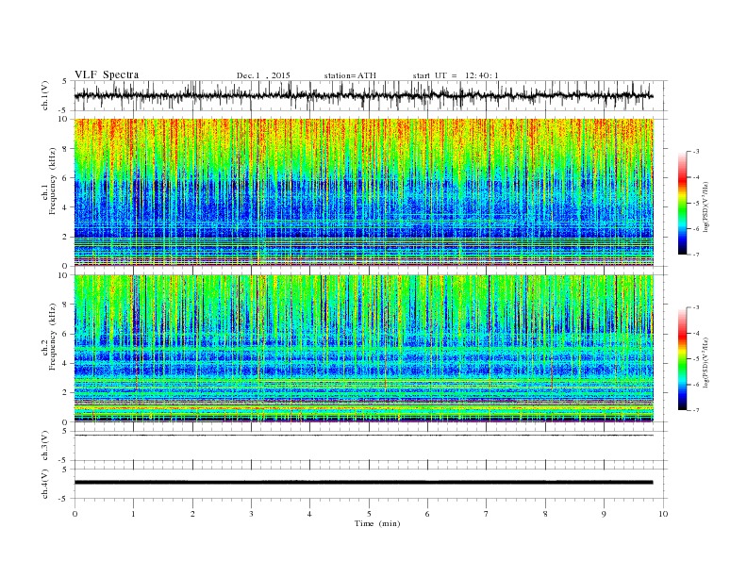Click the ch.2 spectrogram color scale bar

coord(682,358)
